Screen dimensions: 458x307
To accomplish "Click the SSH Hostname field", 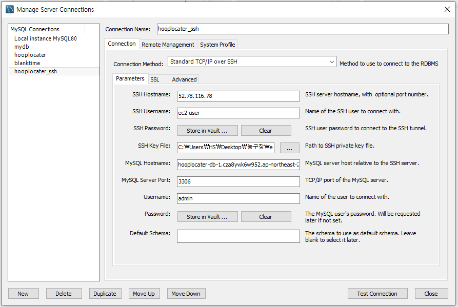I will [238, 96].
